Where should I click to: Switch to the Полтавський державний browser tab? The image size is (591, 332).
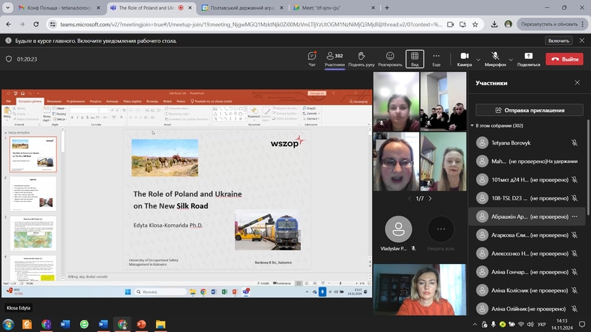point(241,7)
